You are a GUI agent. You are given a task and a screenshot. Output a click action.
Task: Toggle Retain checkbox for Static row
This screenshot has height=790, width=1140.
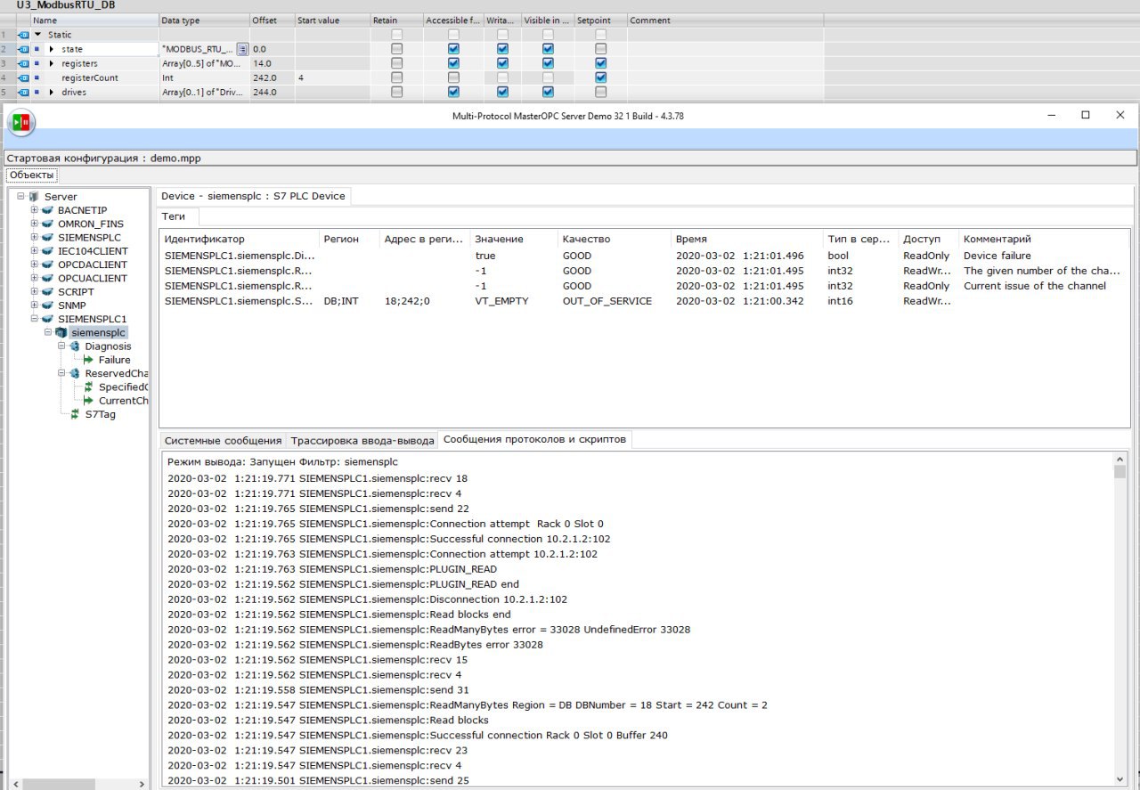tap(397, 35)
